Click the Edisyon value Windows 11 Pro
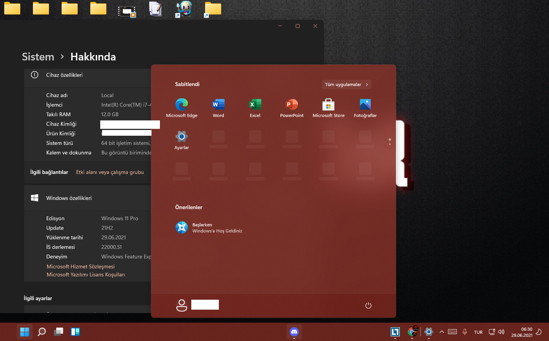The width and height of the screenshot is (549, 341). tap(120, 218)
